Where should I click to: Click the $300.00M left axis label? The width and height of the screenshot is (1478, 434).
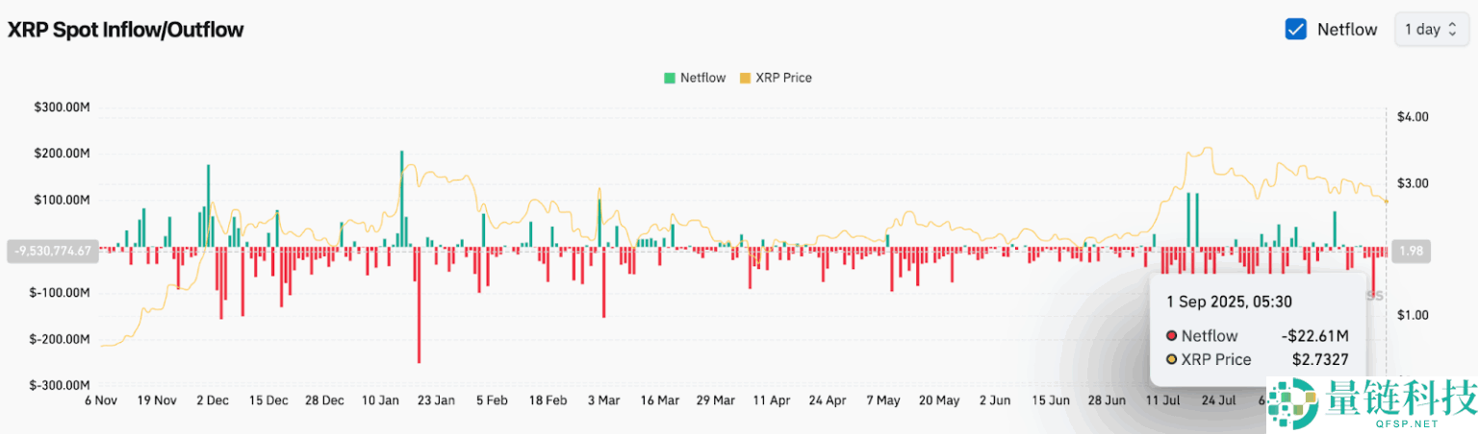point(61,108)
